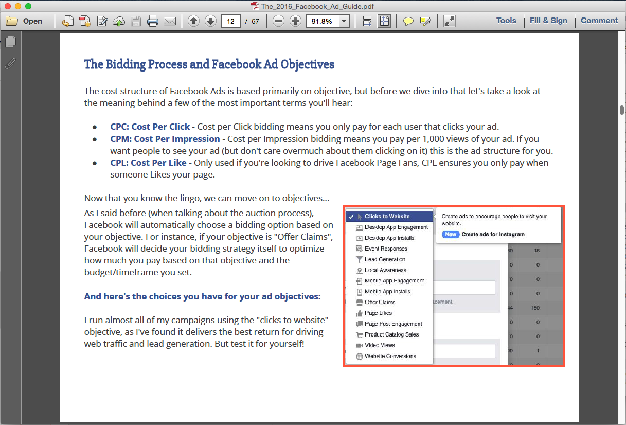Click the total page count '57'
Viewport: 626px width, 425px height.
coord(255,21)
